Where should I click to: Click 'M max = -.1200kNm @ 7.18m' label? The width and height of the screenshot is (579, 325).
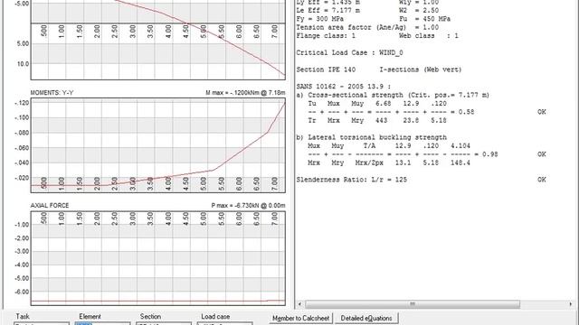245,93
